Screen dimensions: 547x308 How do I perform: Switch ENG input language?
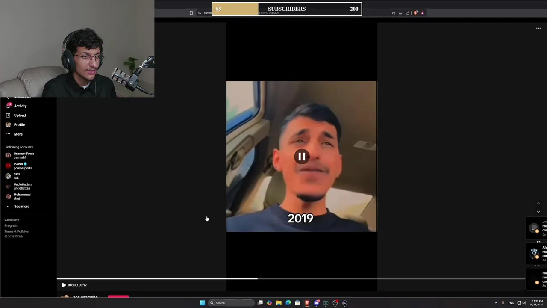coord(511,303)
